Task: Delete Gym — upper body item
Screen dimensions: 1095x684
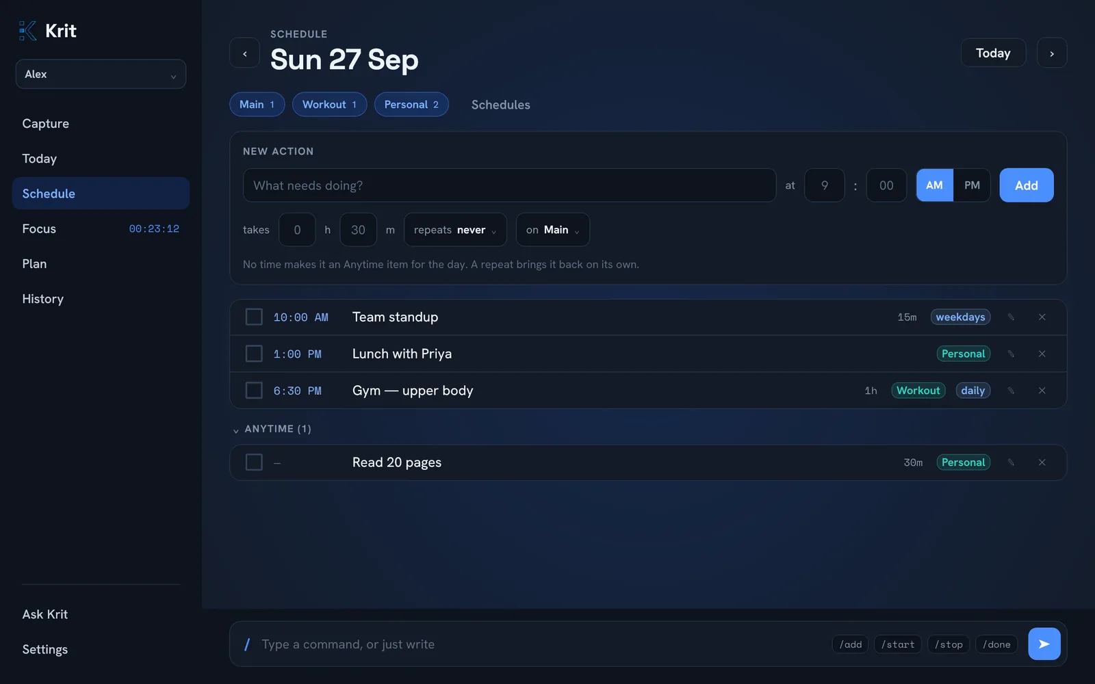Action: point(1042,391)
